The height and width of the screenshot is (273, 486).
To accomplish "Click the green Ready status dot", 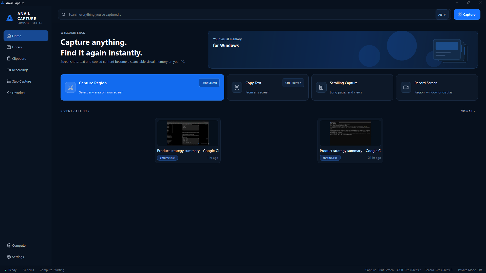I will click(6, 270).
